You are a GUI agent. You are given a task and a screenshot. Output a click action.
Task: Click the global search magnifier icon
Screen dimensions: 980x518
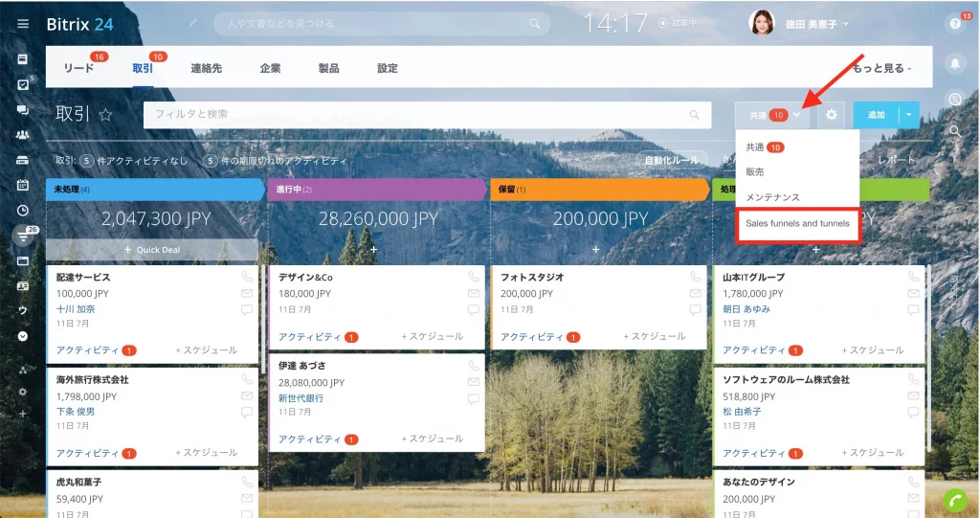click(x=534, y=24)
